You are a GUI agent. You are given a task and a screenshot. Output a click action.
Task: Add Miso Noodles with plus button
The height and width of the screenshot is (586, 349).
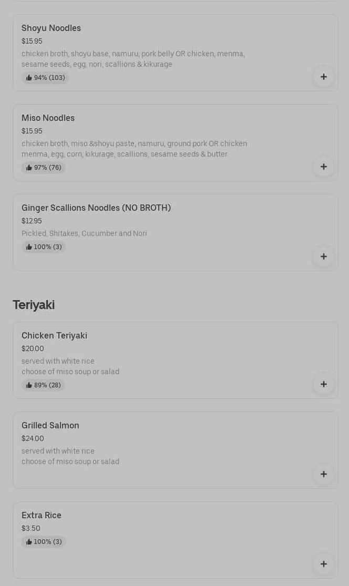click(x=324, y=167)
